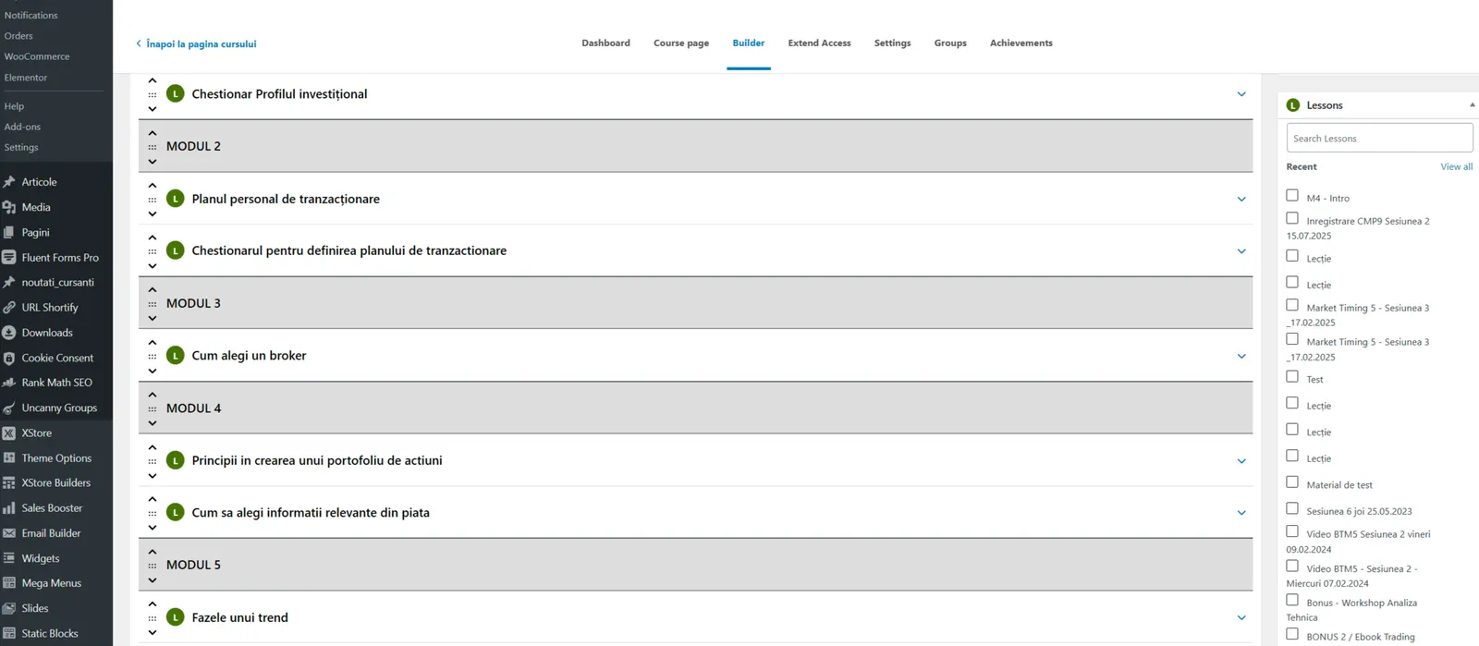Expand Principii in crearea unui portofoliu lesson
The image size is (1479, 646).
tap(1241, 461)
